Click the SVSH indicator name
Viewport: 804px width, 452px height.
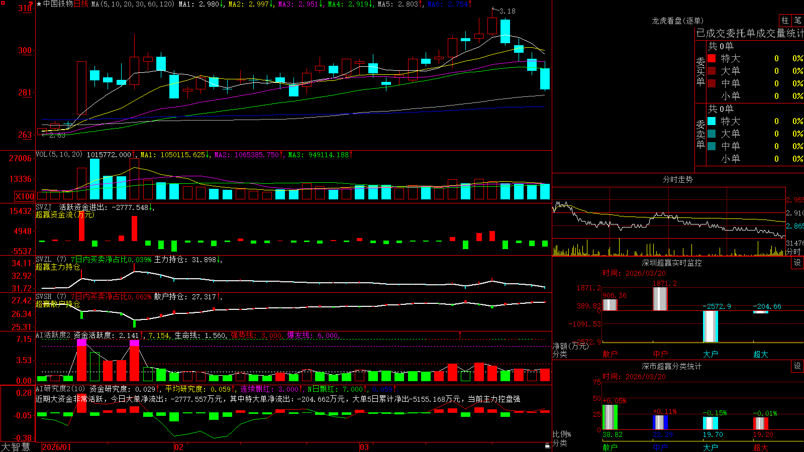43,297
